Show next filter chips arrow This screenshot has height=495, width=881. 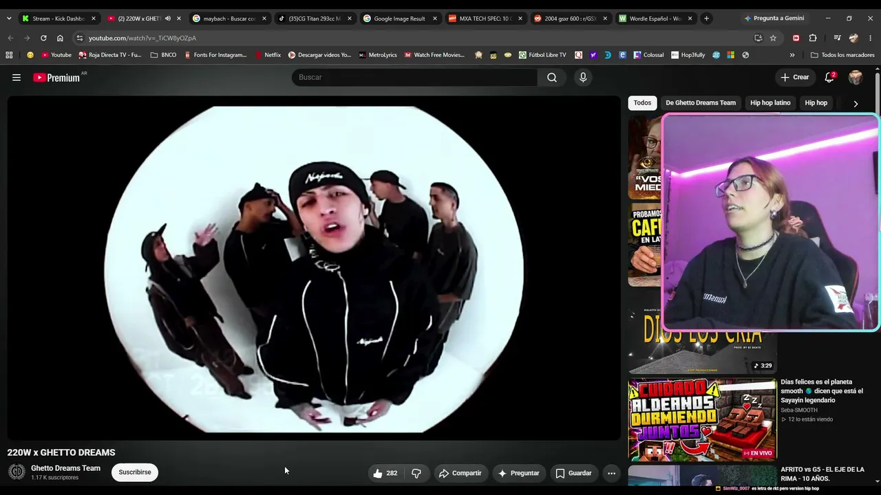point(856,103)
